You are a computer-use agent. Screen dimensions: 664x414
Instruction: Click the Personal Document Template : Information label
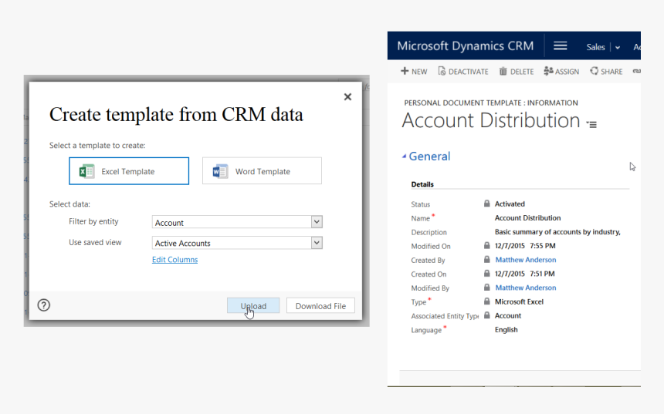pos(491,103)
